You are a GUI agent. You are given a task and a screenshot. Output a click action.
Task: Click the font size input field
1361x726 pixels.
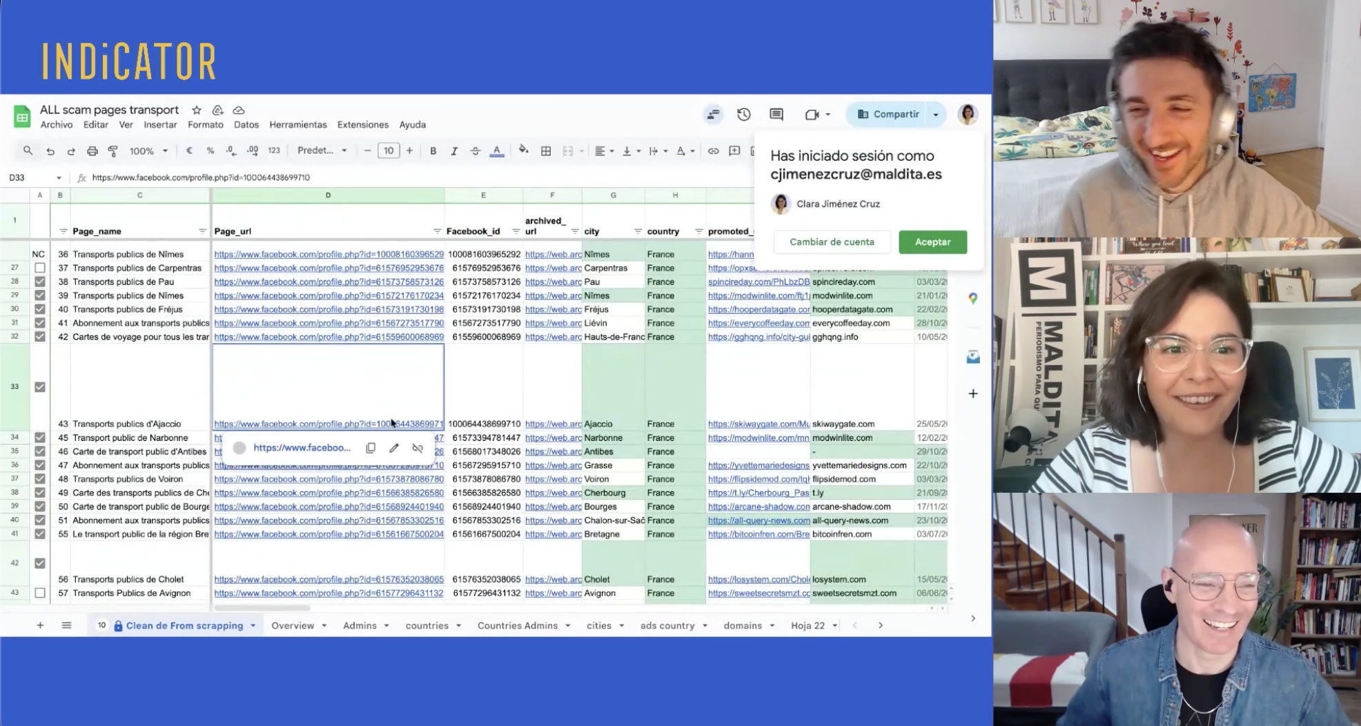(x=389, y=150)
